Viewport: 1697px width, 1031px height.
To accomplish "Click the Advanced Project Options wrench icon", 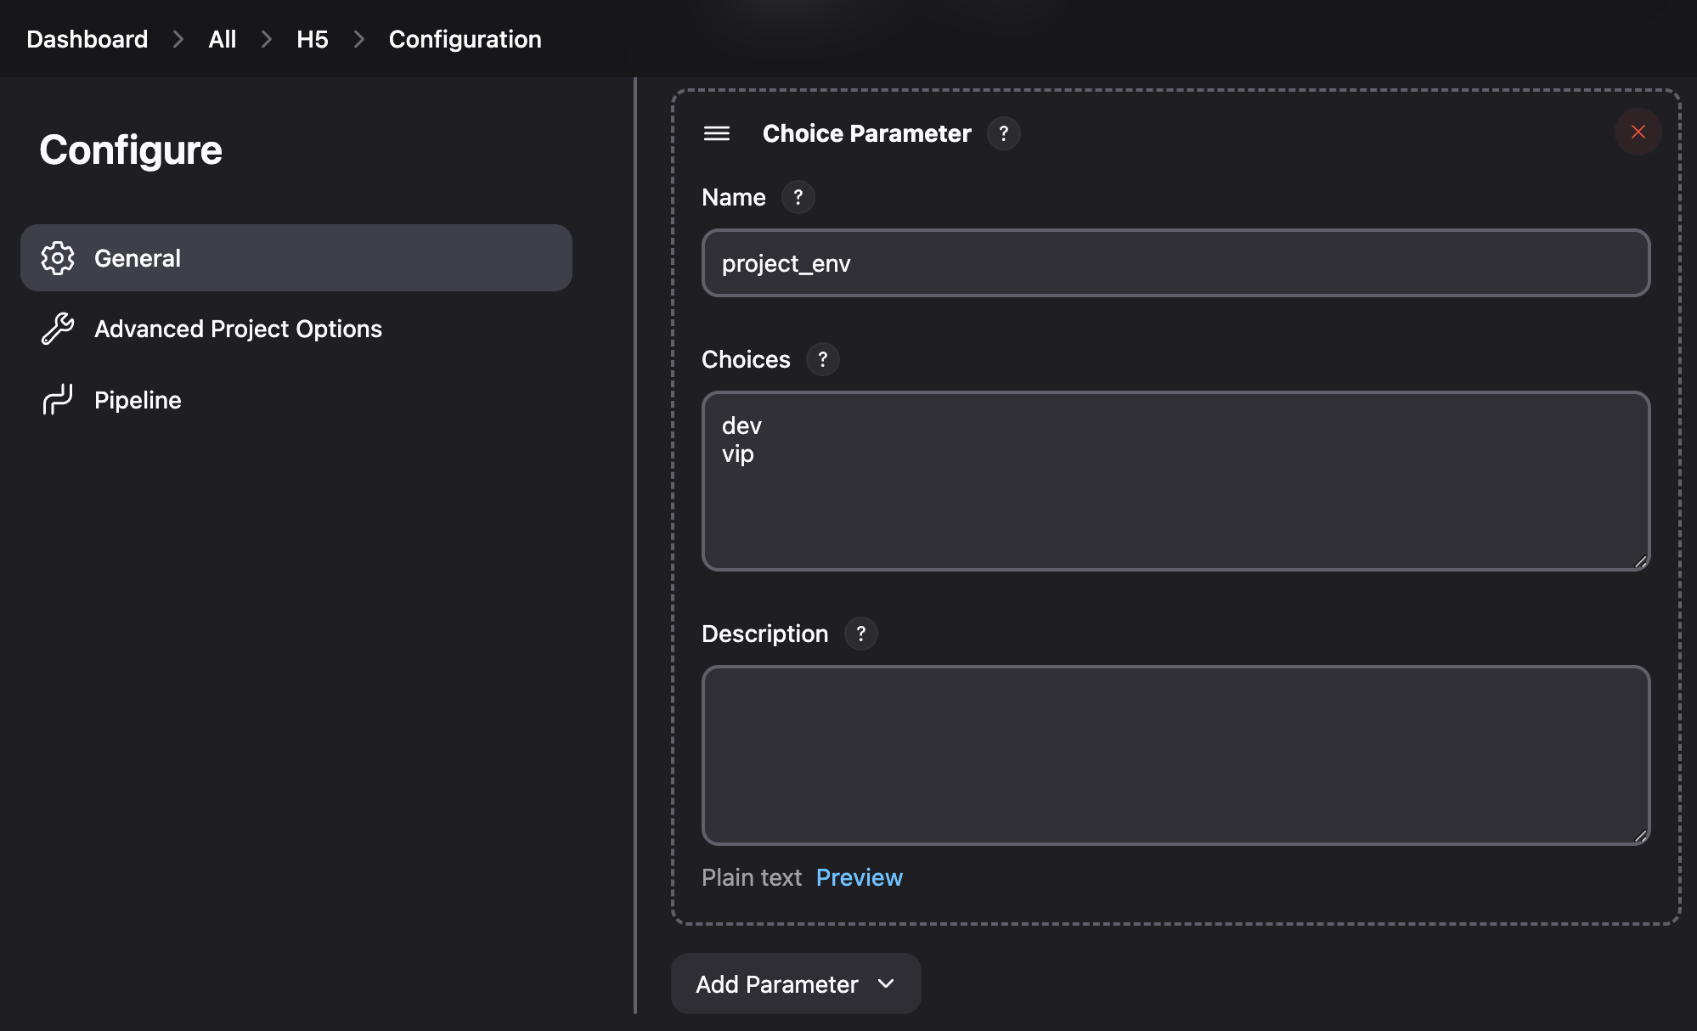I will click(x=58, y=329).
